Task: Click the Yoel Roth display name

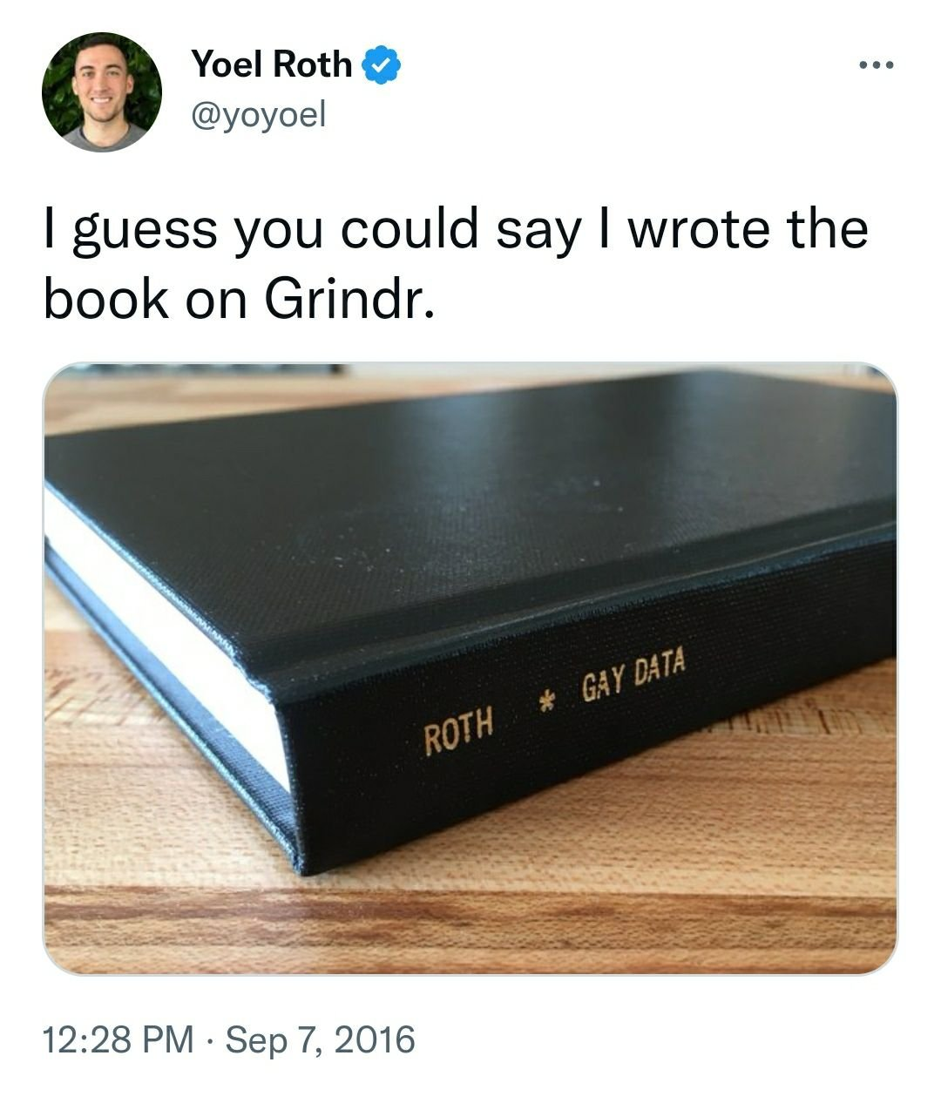Action: (271, 64)
